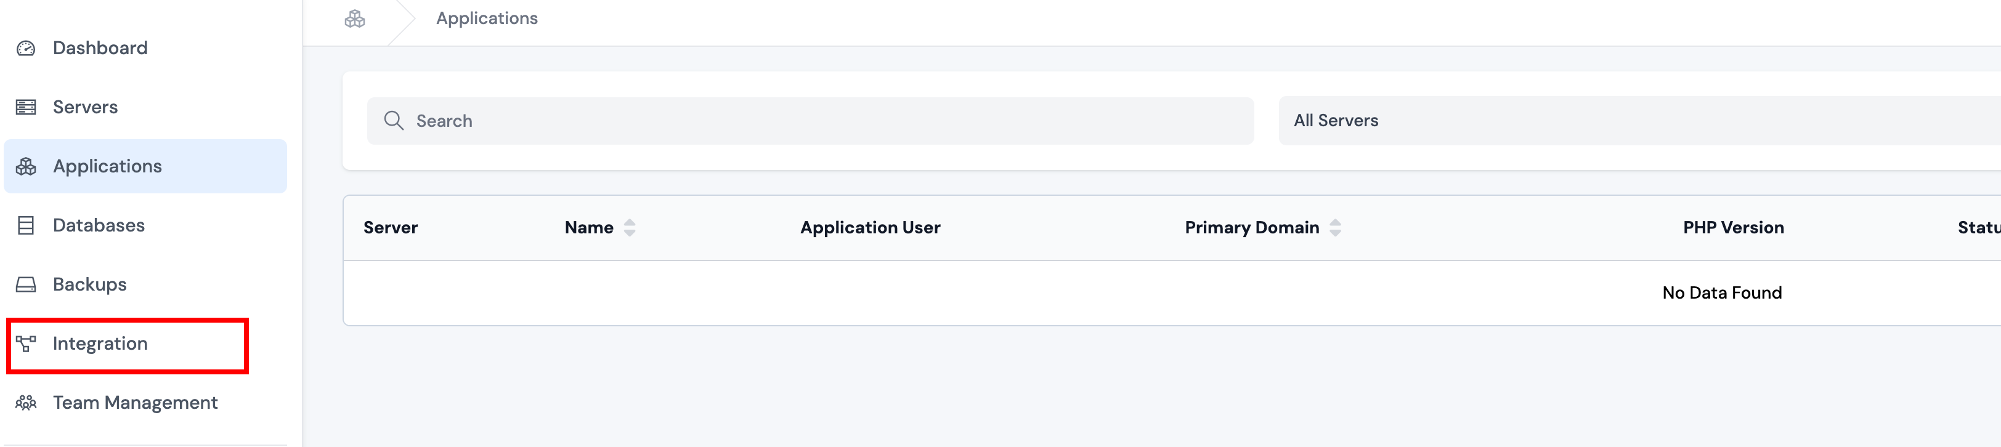Click the search magnifier icon
This screenshot has height=447, width=2001.
[x=394, y=120]
